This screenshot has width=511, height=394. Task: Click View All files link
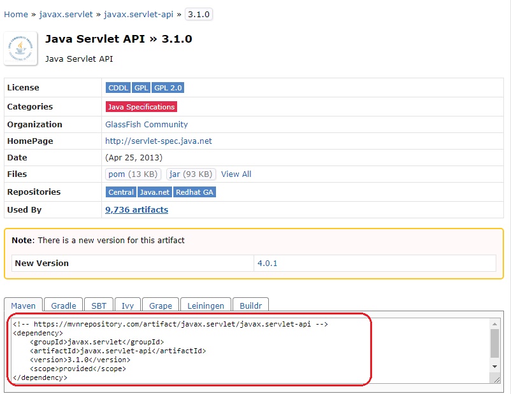pos(236,174)
